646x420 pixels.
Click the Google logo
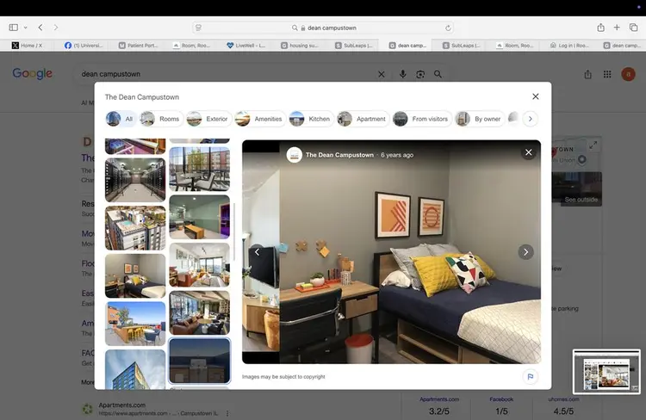tap(32, 73)
